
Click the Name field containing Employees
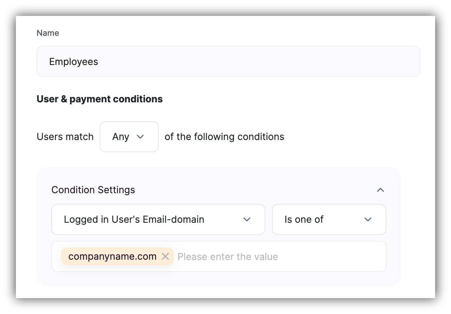[x=228, y=61]
